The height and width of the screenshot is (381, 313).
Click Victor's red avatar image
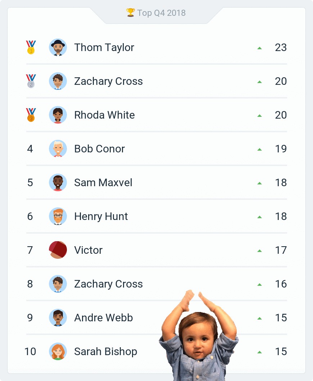point(58,250)
